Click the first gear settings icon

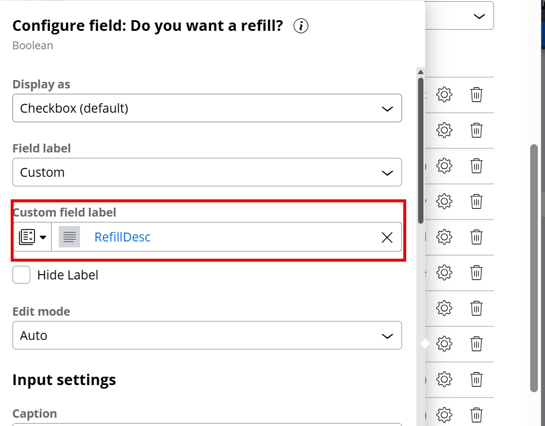click(x=444, y=94)
